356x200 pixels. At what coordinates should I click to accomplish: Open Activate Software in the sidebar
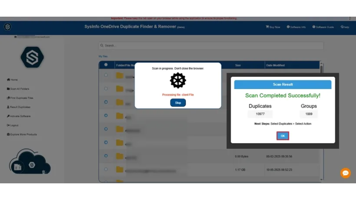pos(19,116)
